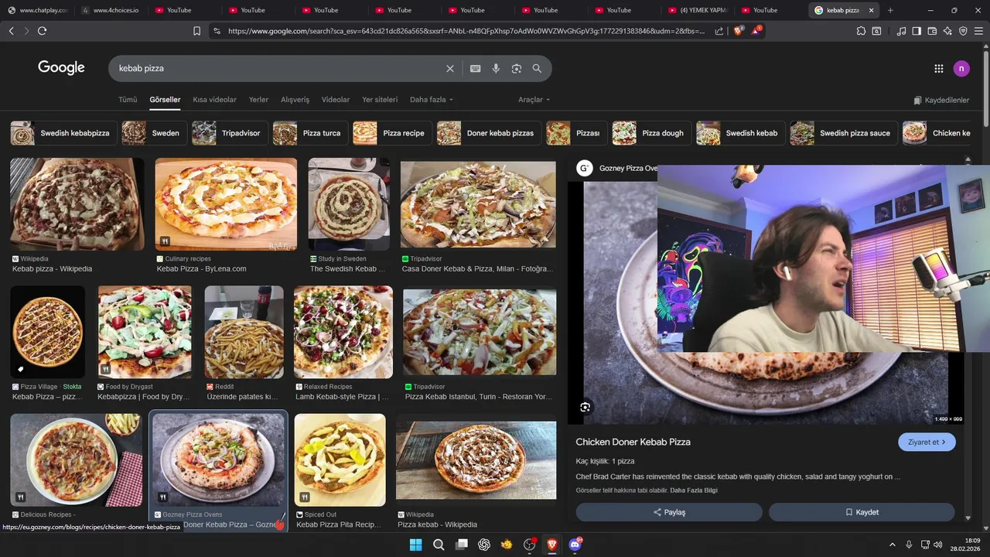This screenshot has height=557, width=990.
Task: Open the Brave VPN shield icon
Action: click(x=963, y=31)
